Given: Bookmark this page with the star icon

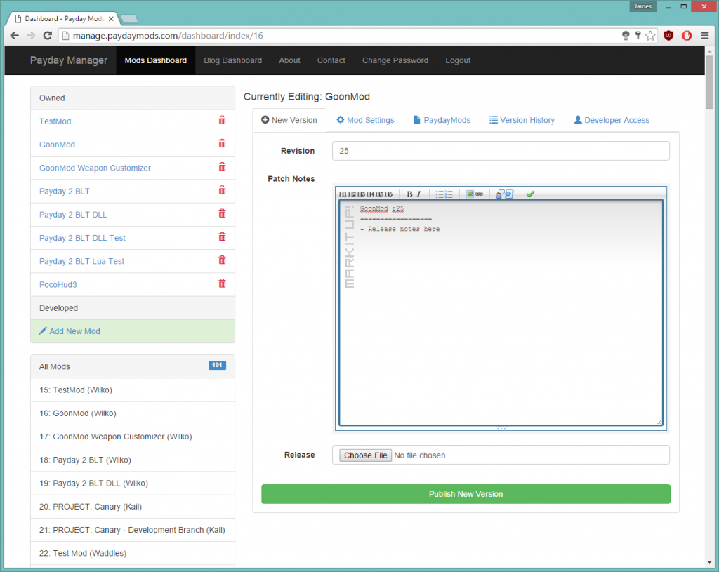Looking at the screenshot, I should 650,36.
